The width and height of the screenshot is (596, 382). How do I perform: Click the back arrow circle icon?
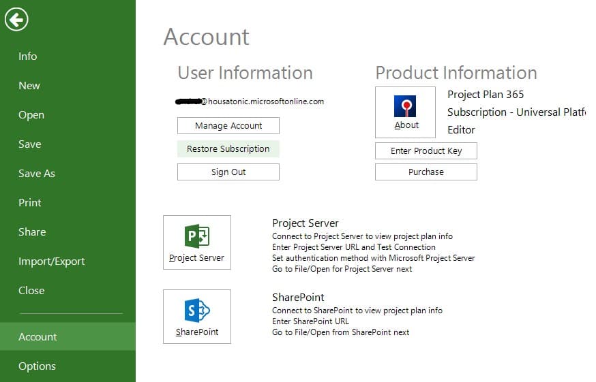click(x=16, y=19)
